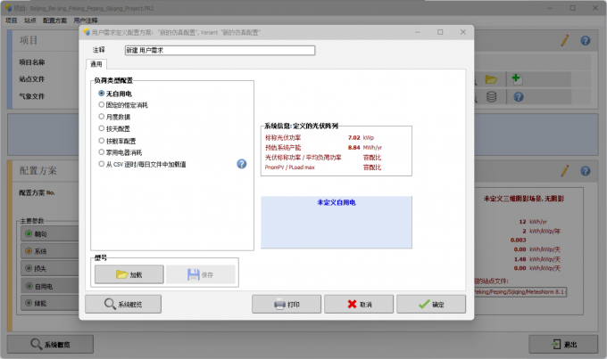The height and width of the screenshot is (359, 607).
Task: Click help icon in the meteo file row
Action: [519, 96]
